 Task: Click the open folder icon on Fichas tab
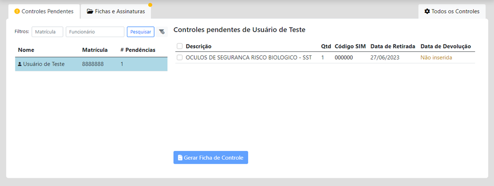[90, 12]
